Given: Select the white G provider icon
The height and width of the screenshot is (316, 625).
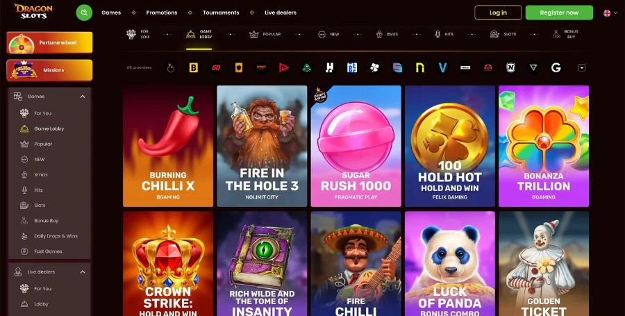Looking at the screenshot, I should pyautogui.click(x=556, y=68).
